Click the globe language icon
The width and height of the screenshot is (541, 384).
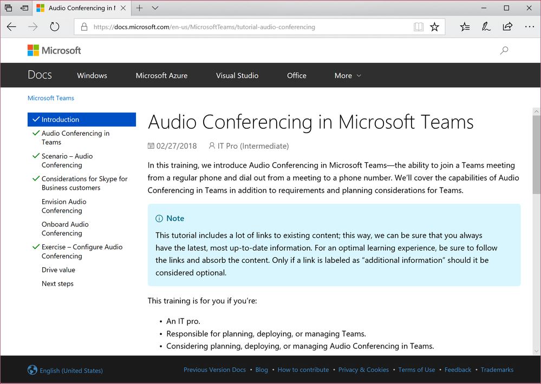pyautogui.click(x=32, y=370)
